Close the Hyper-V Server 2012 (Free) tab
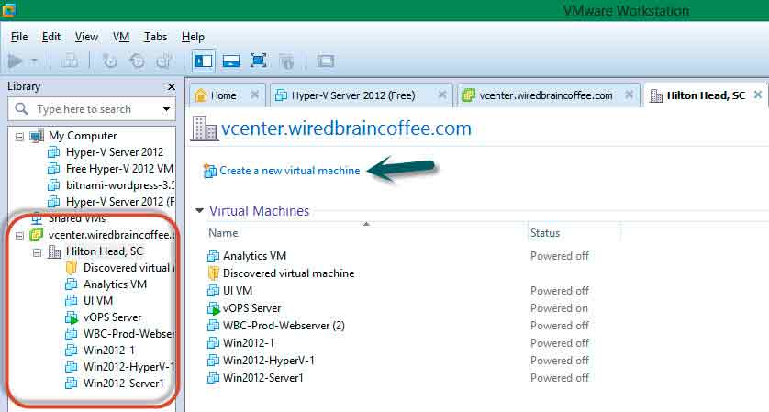 442,95
